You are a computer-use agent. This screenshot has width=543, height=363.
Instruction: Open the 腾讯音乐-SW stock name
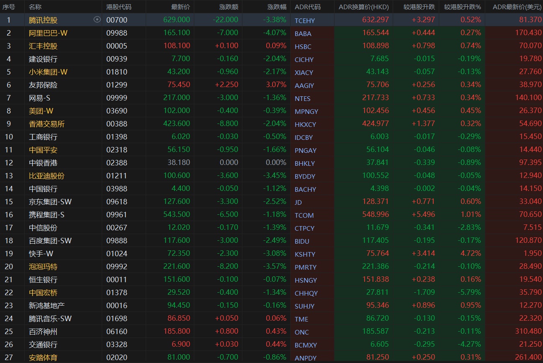(x=50, y=318)
